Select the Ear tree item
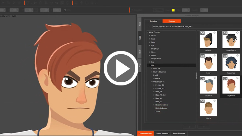This screenshot has width=242, height=136. [153, 62]
